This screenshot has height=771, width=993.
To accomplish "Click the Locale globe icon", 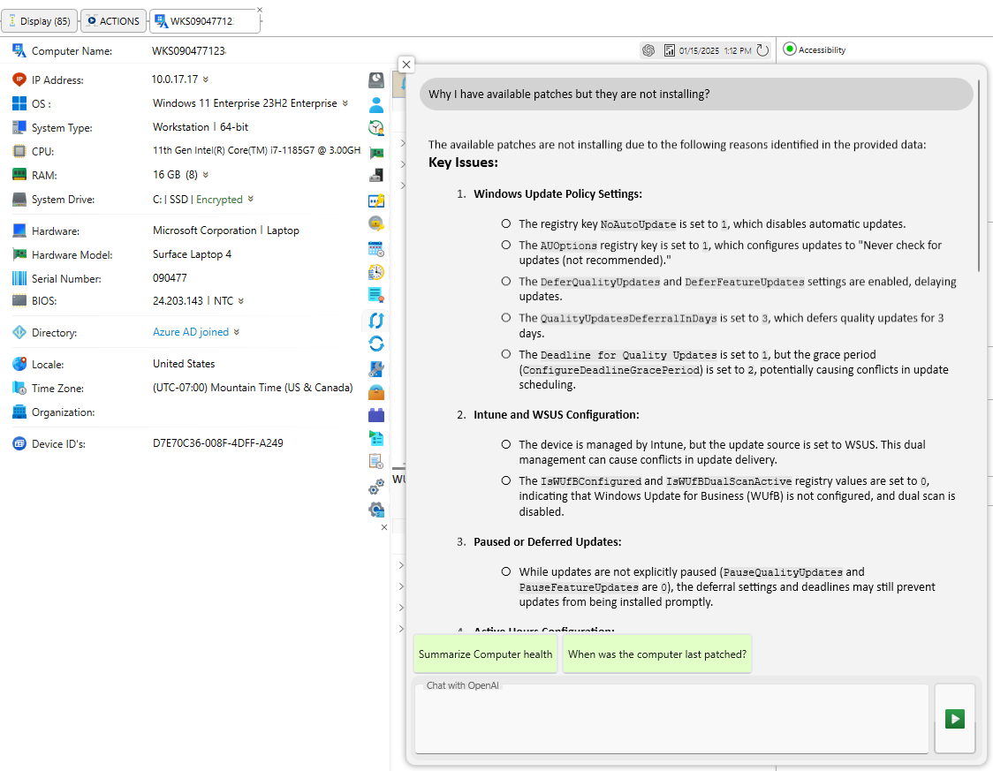I will pos(19,364).
